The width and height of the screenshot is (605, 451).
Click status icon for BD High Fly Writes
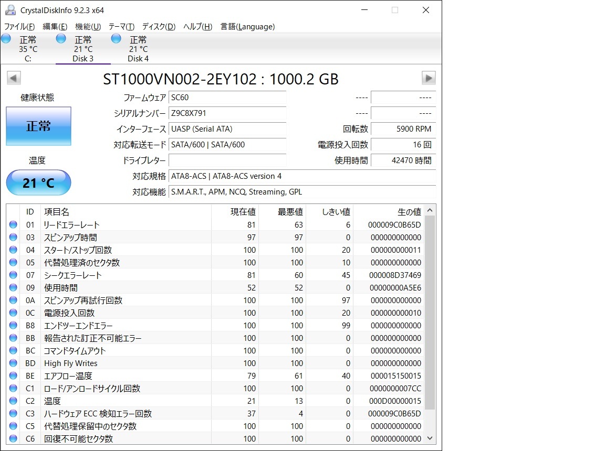(13, 363)
